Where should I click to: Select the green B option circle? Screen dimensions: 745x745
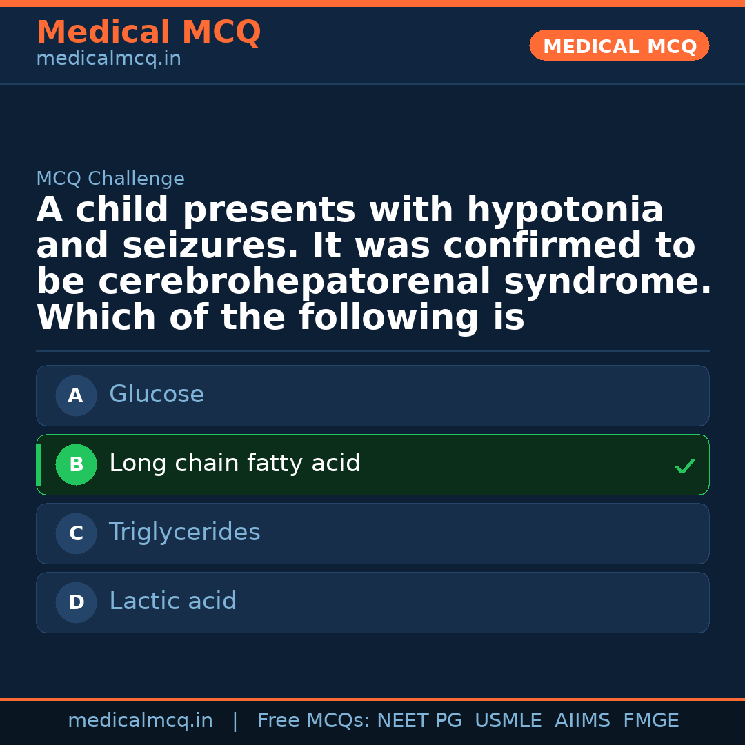tap(76, 465)
